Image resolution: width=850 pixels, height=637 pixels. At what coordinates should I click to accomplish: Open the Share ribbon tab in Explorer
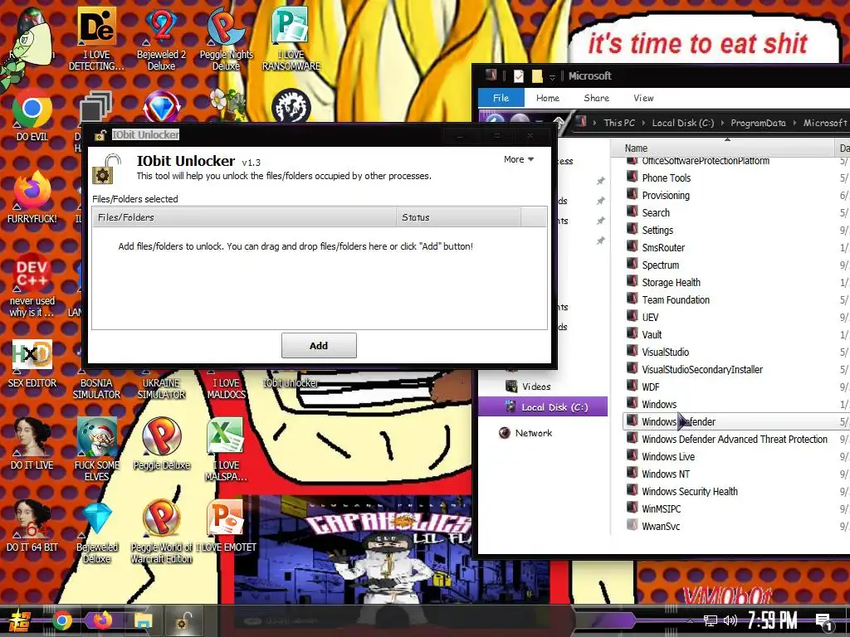tap(596, 98)
